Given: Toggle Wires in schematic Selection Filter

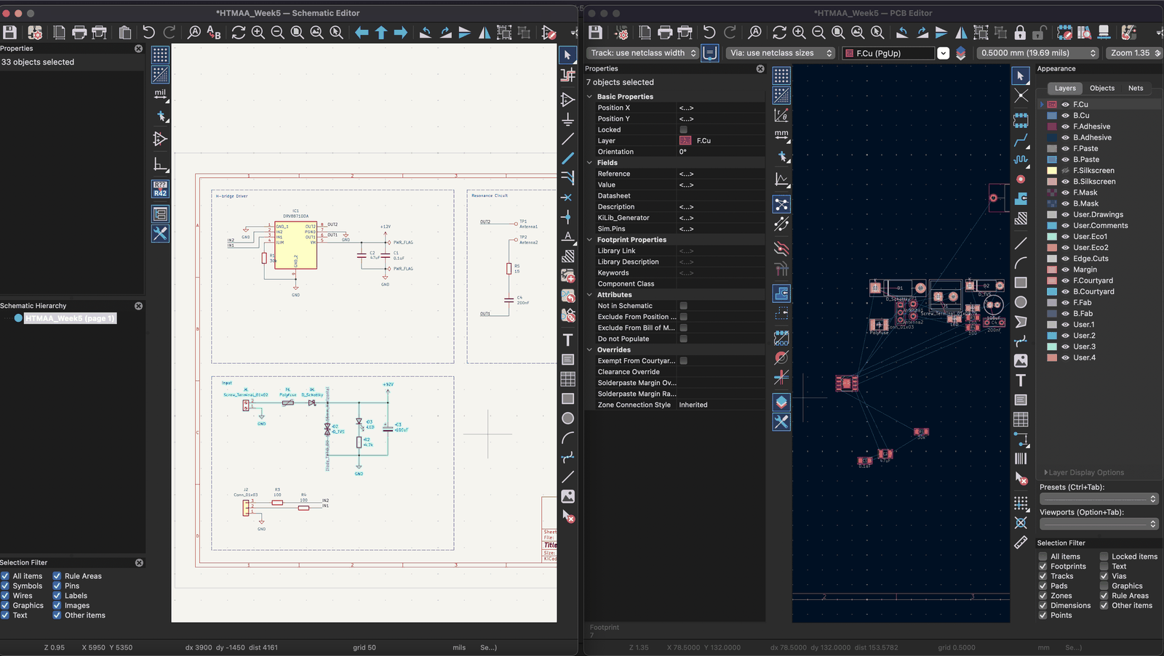Looking at the screenshot, I should (x=5, y=596).
